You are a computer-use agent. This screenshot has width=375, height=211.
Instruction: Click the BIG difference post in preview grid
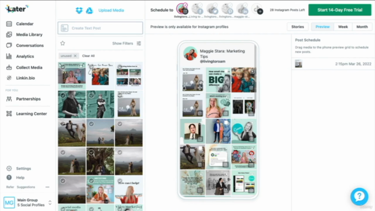coord(218,80)
